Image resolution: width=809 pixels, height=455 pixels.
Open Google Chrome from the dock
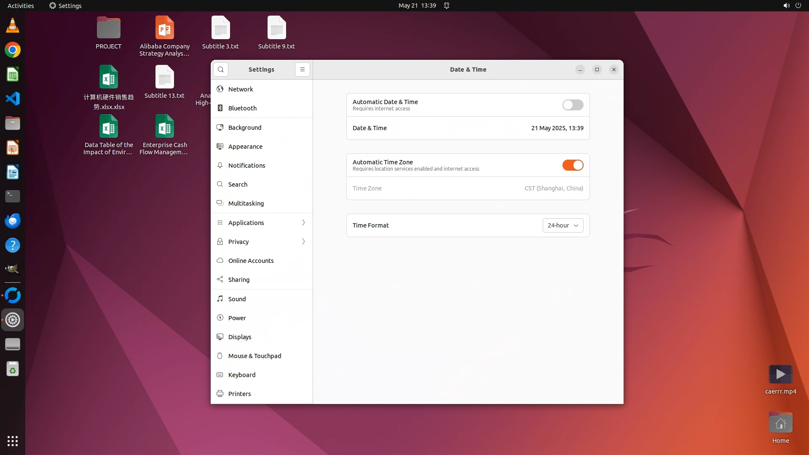[13, 50]
